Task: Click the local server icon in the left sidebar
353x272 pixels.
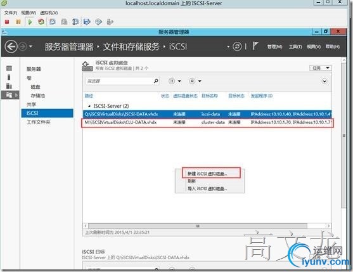Action: coord(9,77)
